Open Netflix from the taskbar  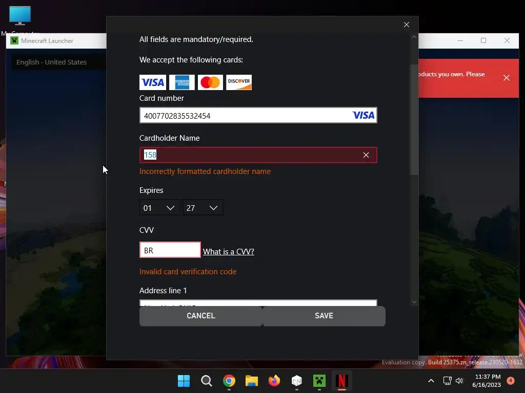[342, 381]
